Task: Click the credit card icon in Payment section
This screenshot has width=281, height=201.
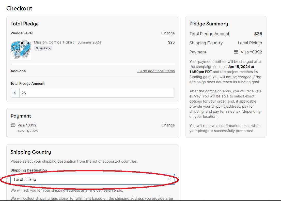Action: [x=13, y=125]
